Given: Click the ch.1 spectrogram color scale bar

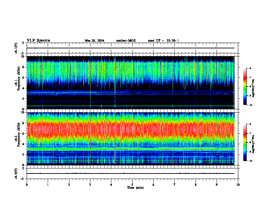Looking at the screenshot, I should 245,87.
